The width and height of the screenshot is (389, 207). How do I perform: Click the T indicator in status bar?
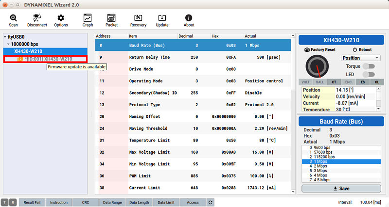click(4, 202)
